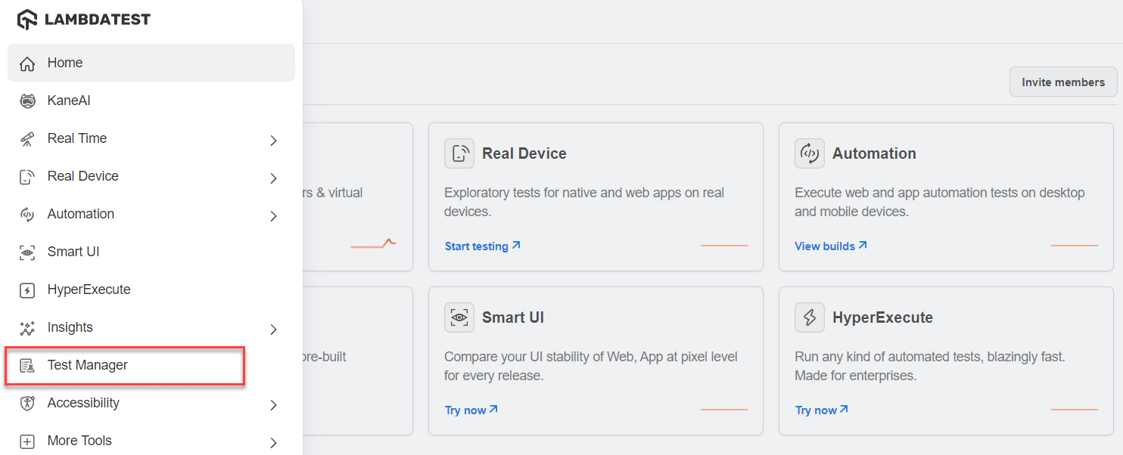The width and height of the screenshot is (1123, 455).
Task: Select Automation in the sidebar menu
Action: point(80,213)
